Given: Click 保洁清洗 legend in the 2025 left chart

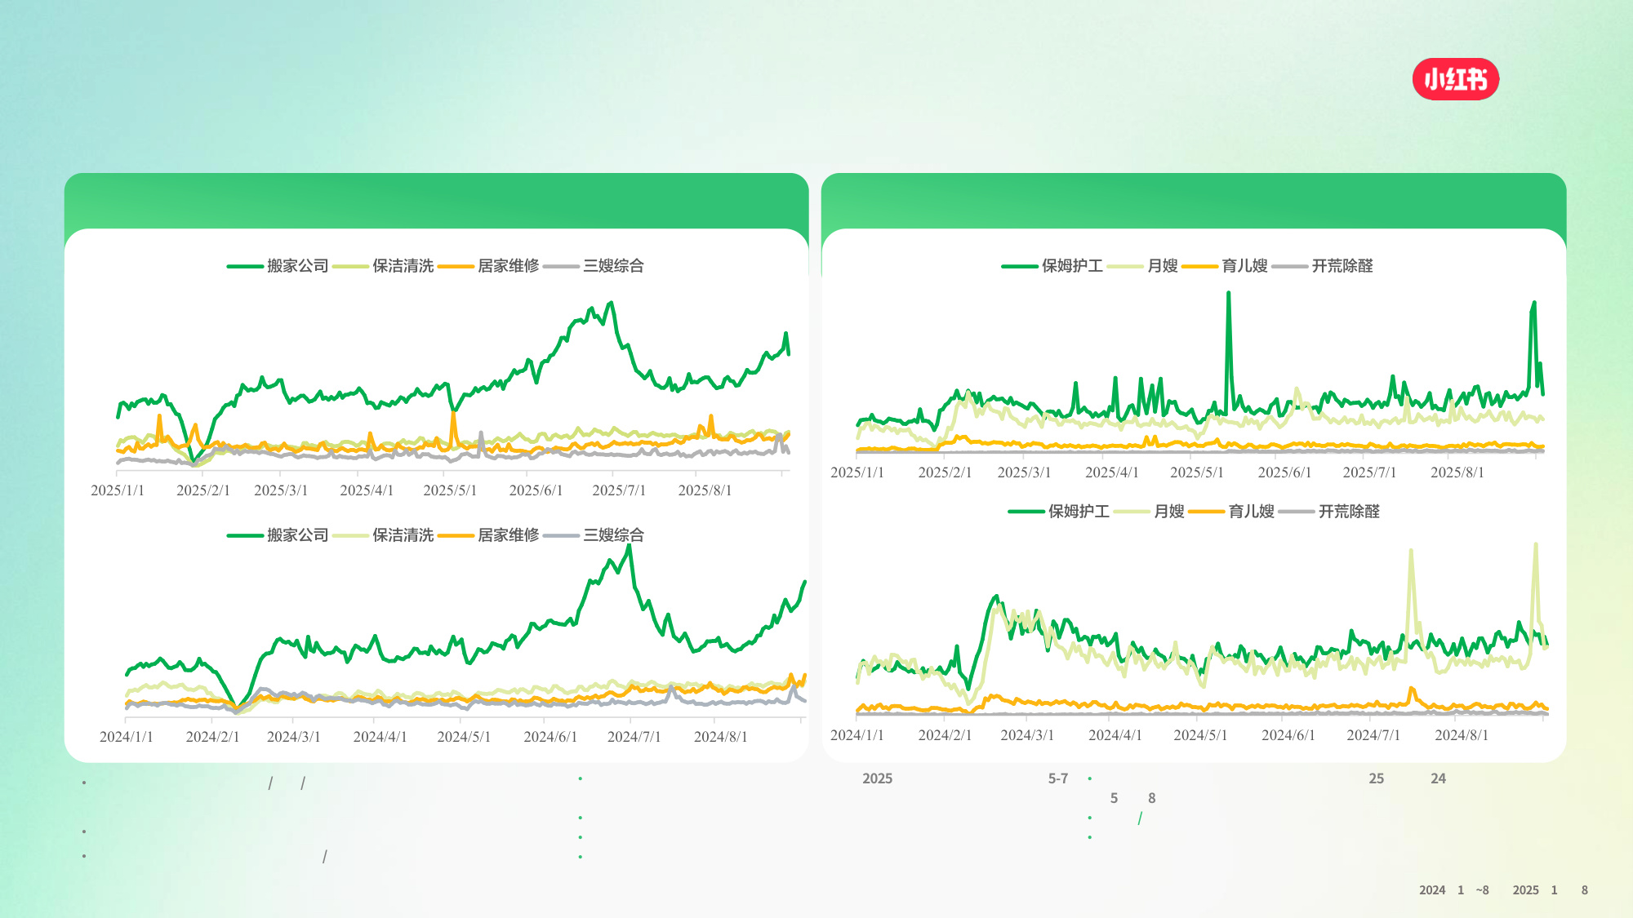Looking at the screenshot, I should 402,266.
